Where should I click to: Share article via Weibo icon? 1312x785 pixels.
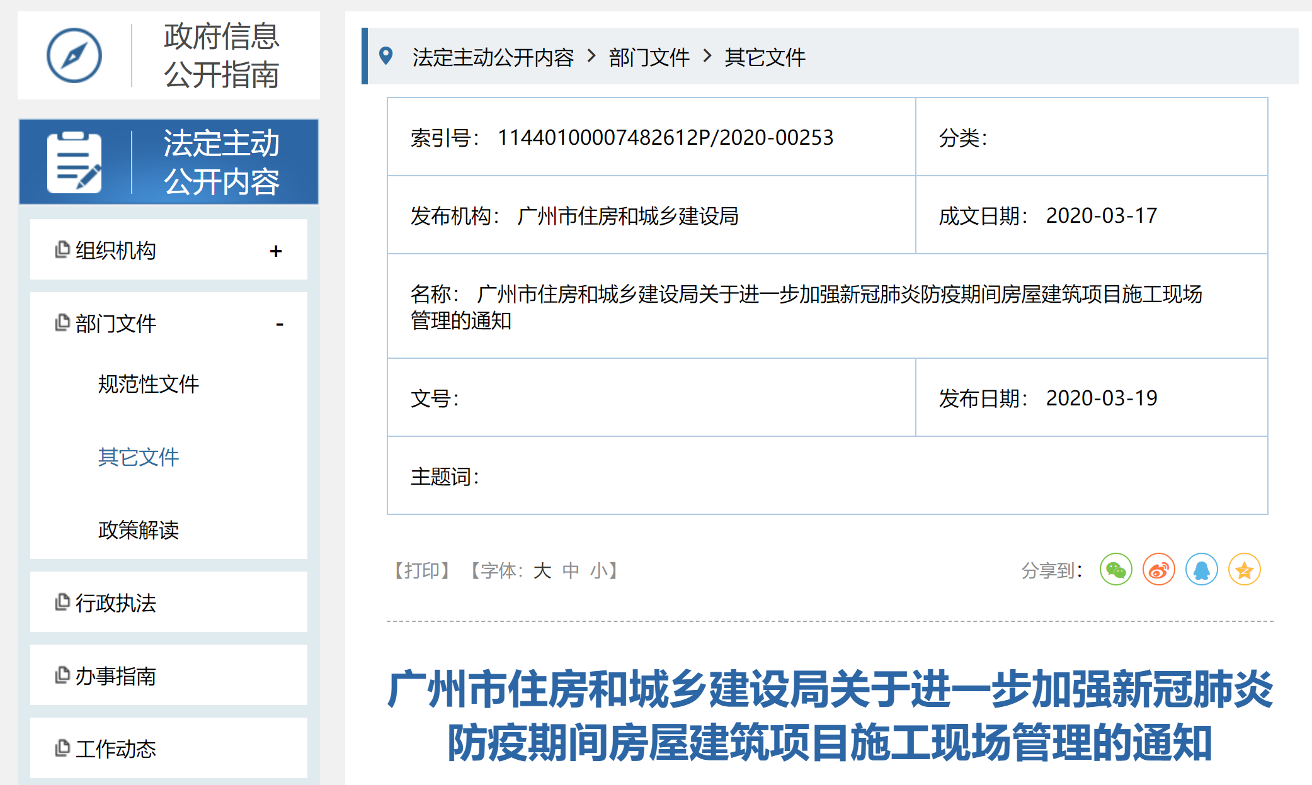(x=1158, y=570)
